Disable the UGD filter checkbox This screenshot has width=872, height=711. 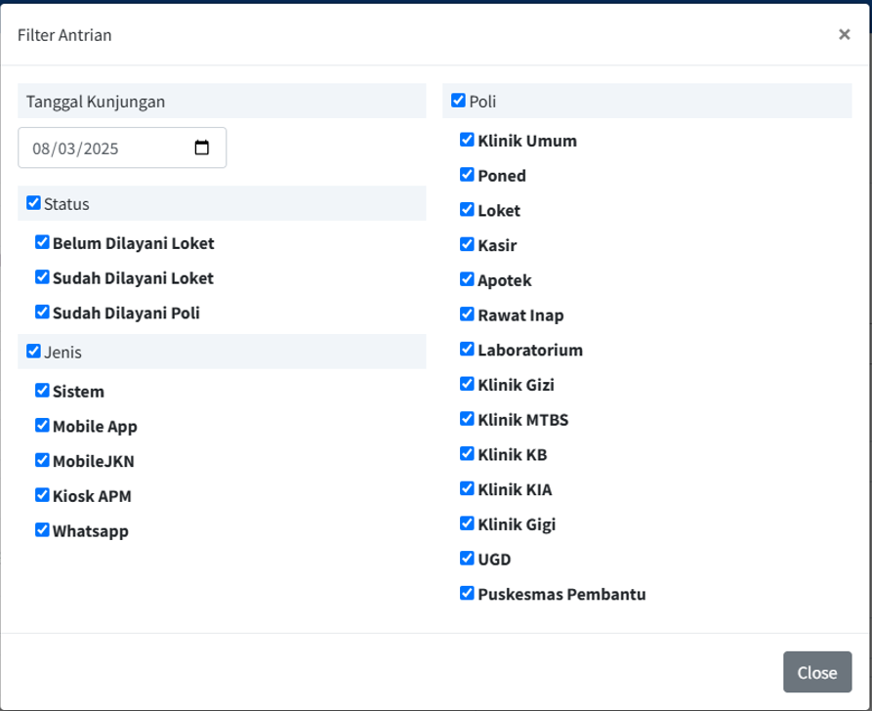click(x=467, y=559)
